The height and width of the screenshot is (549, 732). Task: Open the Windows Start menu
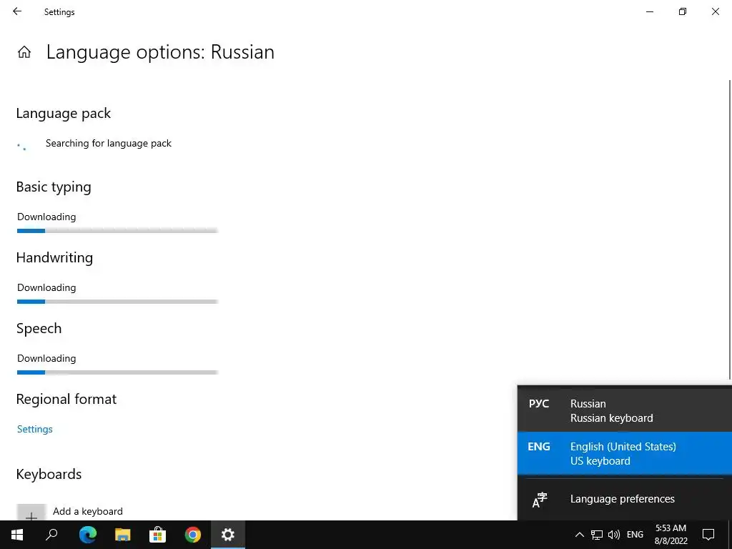point(17,535)
